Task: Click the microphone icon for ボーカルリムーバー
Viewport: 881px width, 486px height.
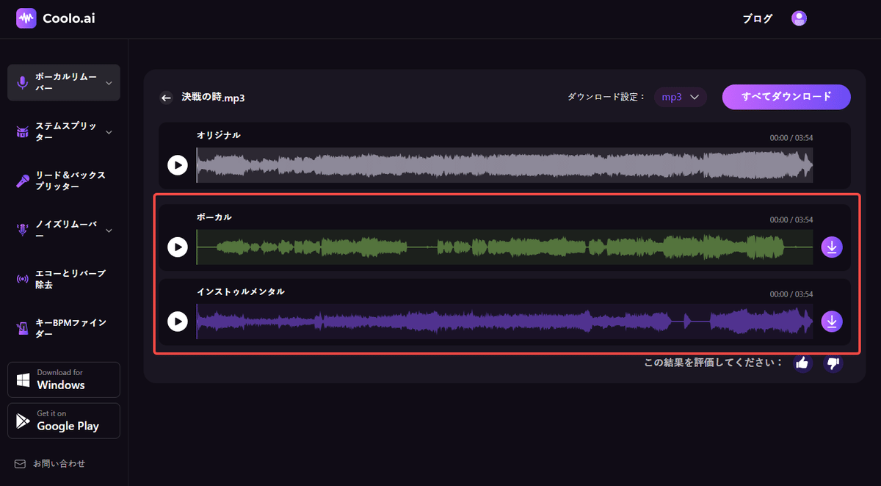Action: [x=22, y=82]
